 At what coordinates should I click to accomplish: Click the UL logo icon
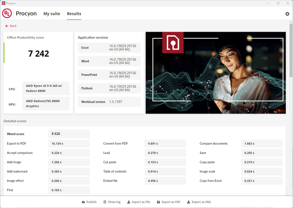click(x=7, y=13)
